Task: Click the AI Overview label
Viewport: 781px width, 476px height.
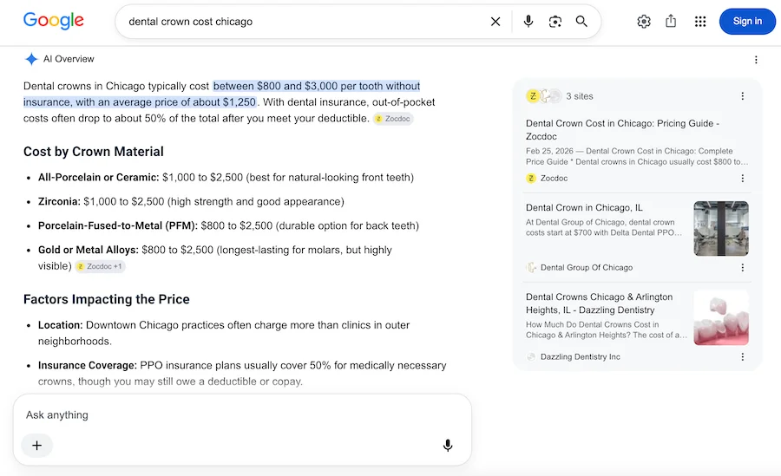Action: point(69,59)
